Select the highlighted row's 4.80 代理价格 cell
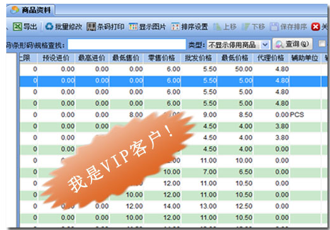The width and height of the screenshot is (330, 230). point(271,81)
